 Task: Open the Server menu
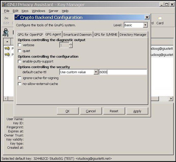pyautogui.click(x=53, y=11)
